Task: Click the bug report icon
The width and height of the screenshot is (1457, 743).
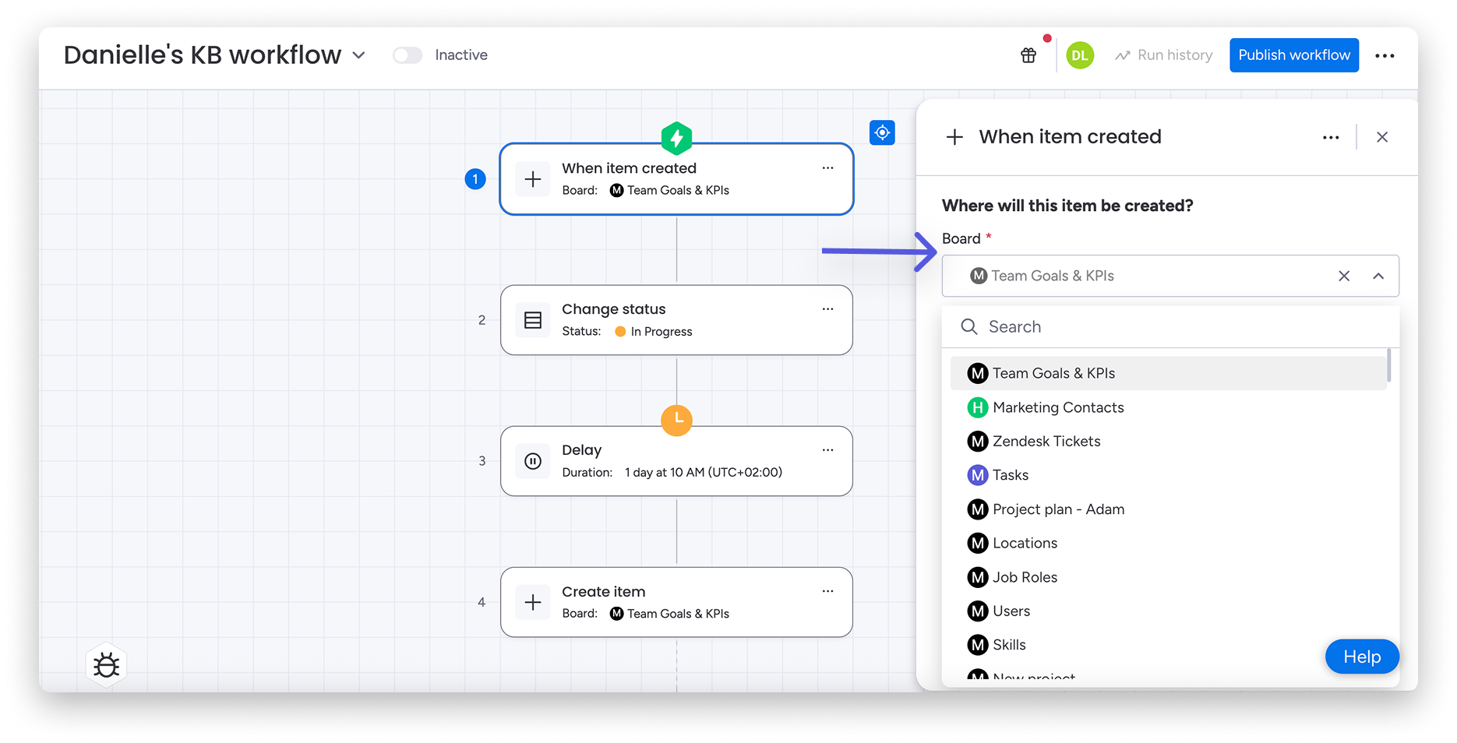Action: 107,666
